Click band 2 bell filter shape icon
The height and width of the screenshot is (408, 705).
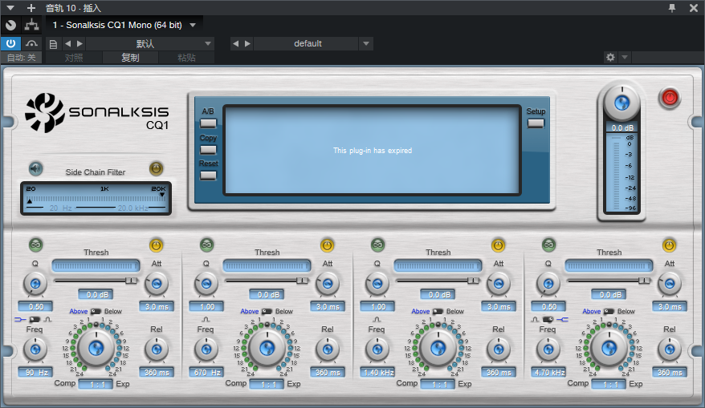(x=206, y=319)
